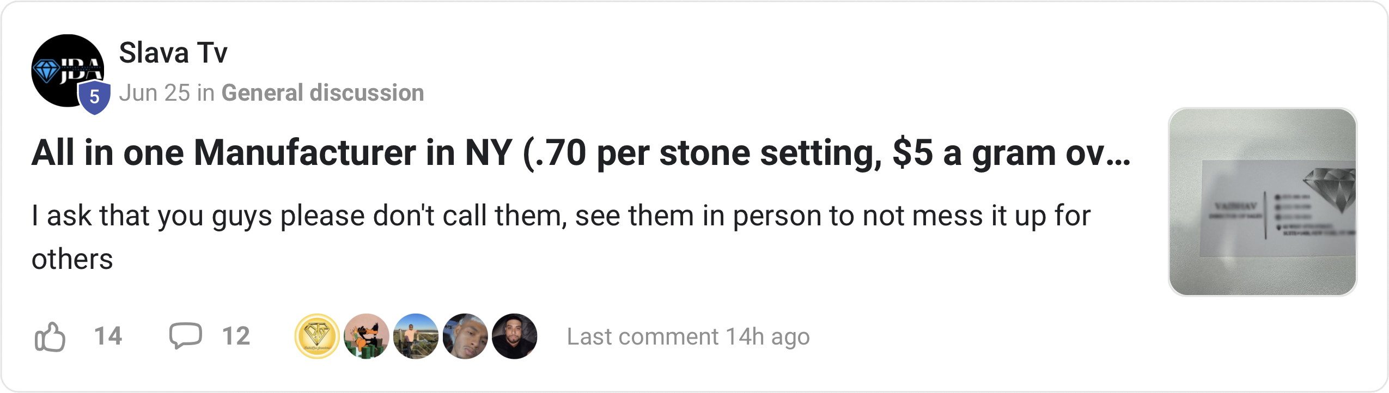Open the gold diamond logo commenter avatar
Image resolution: width=1389 pixels, height=393 pixels.
317,336
